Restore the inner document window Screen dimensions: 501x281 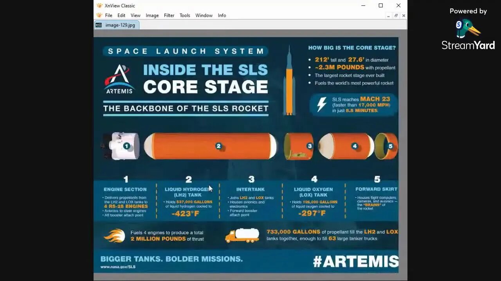click(396, 16)
